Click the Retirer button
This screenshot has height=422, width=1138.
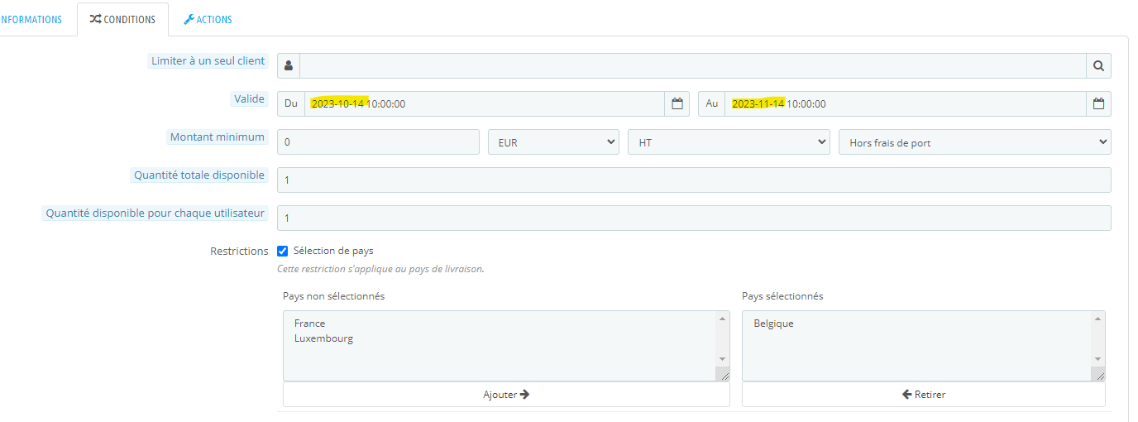[x=924, y=395]
